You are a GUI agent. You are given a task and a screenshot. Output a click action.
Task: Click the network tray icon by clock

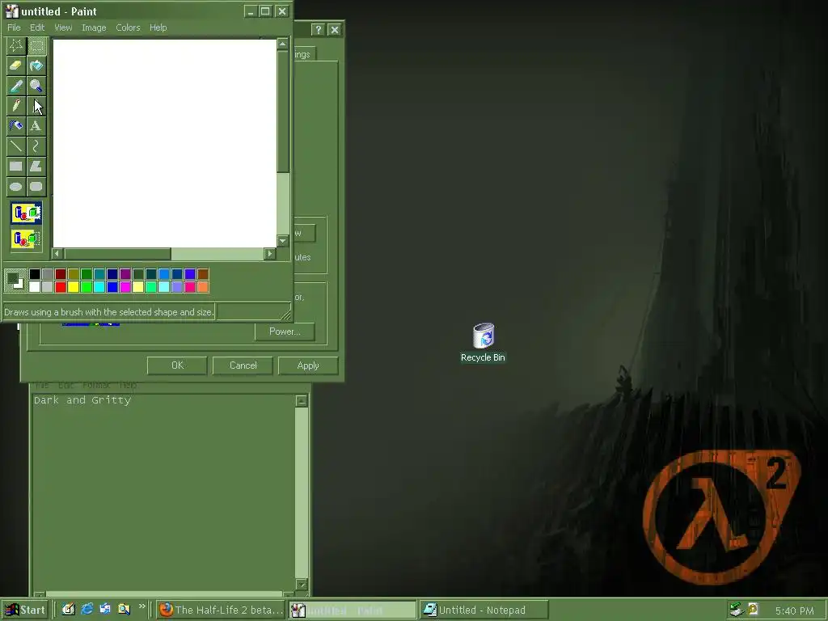pos(736,610)
